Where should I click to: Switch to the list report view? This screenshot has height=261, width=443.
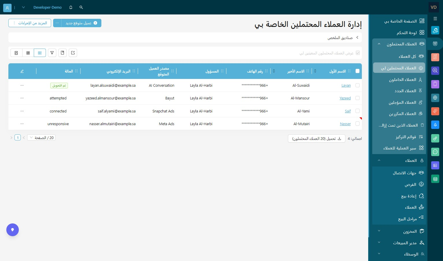16,53
